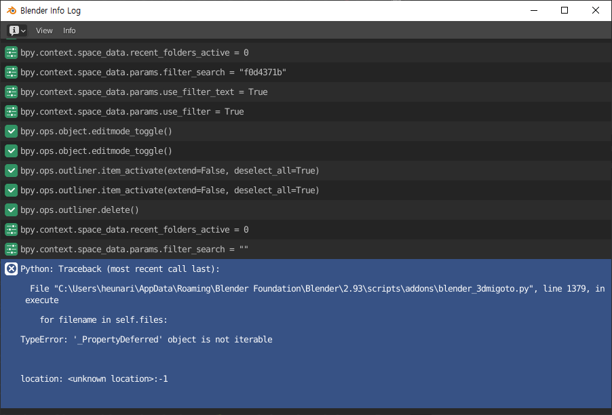Click the blender_3dmigoto.py file path line
The image size is (612, 415).
tap(315, 294)
